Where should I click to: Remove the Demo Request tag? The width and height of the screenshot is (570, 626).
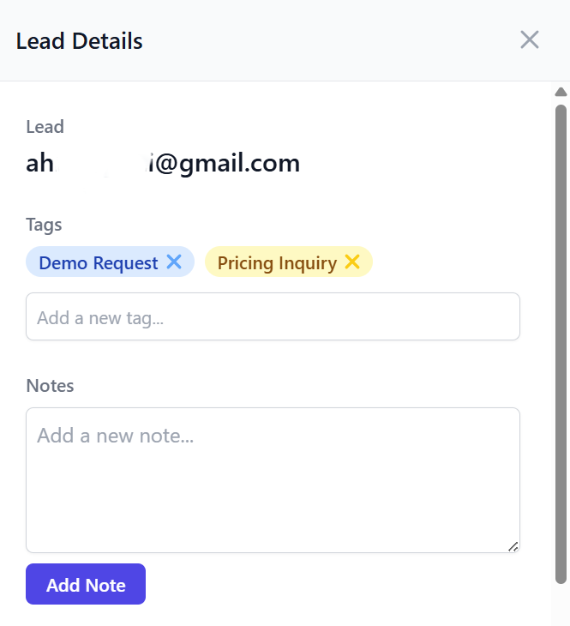pyautogui.click(x=174, y=262)
